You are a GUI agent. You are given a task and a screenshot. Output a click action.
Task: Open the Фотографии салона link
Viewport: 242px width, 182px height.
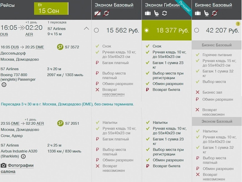17,168
